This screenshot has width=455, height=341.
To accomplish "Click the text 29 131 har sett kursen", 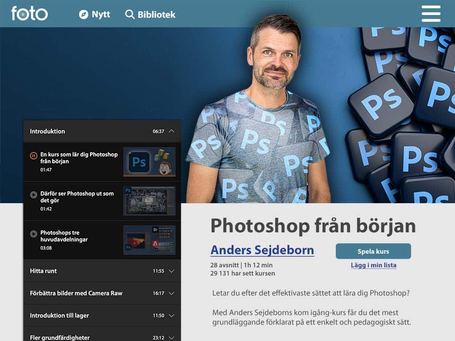I will coord(243,273).
